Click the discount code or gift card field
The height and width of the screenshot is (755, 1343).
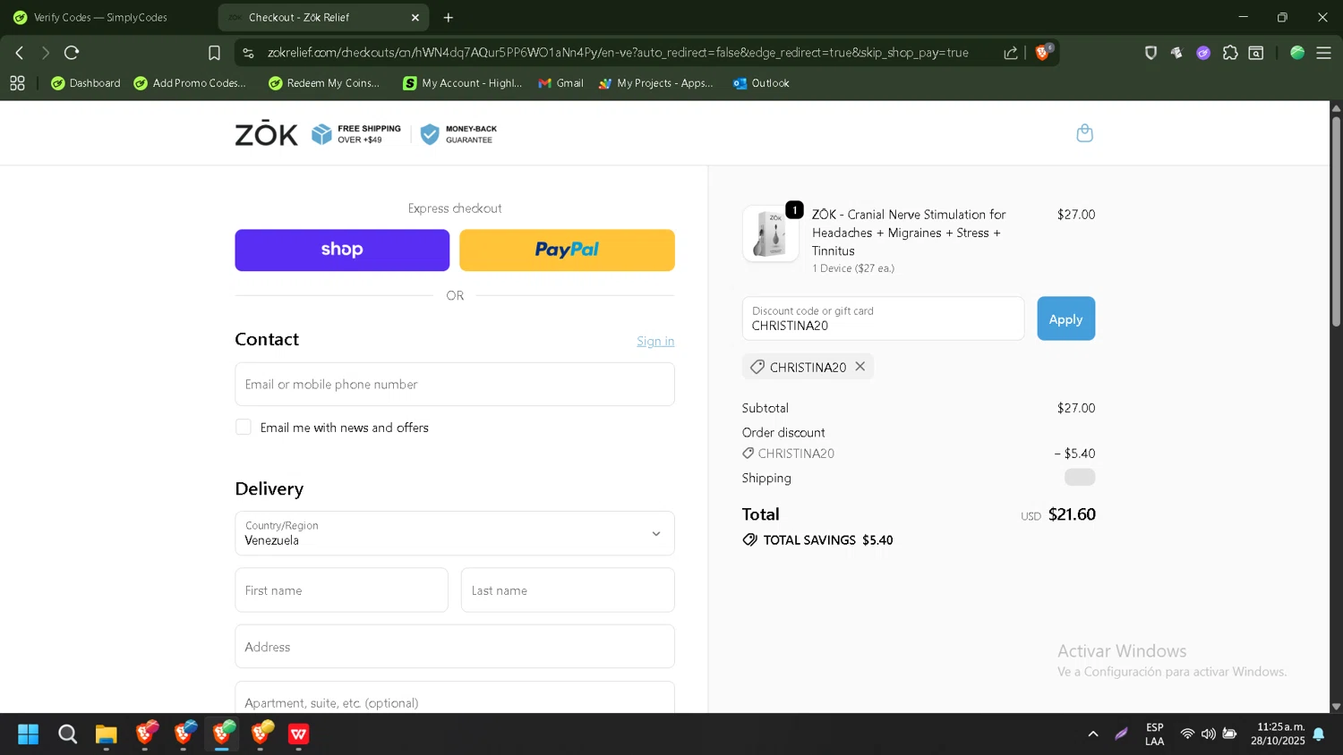(x=883, y=318)
